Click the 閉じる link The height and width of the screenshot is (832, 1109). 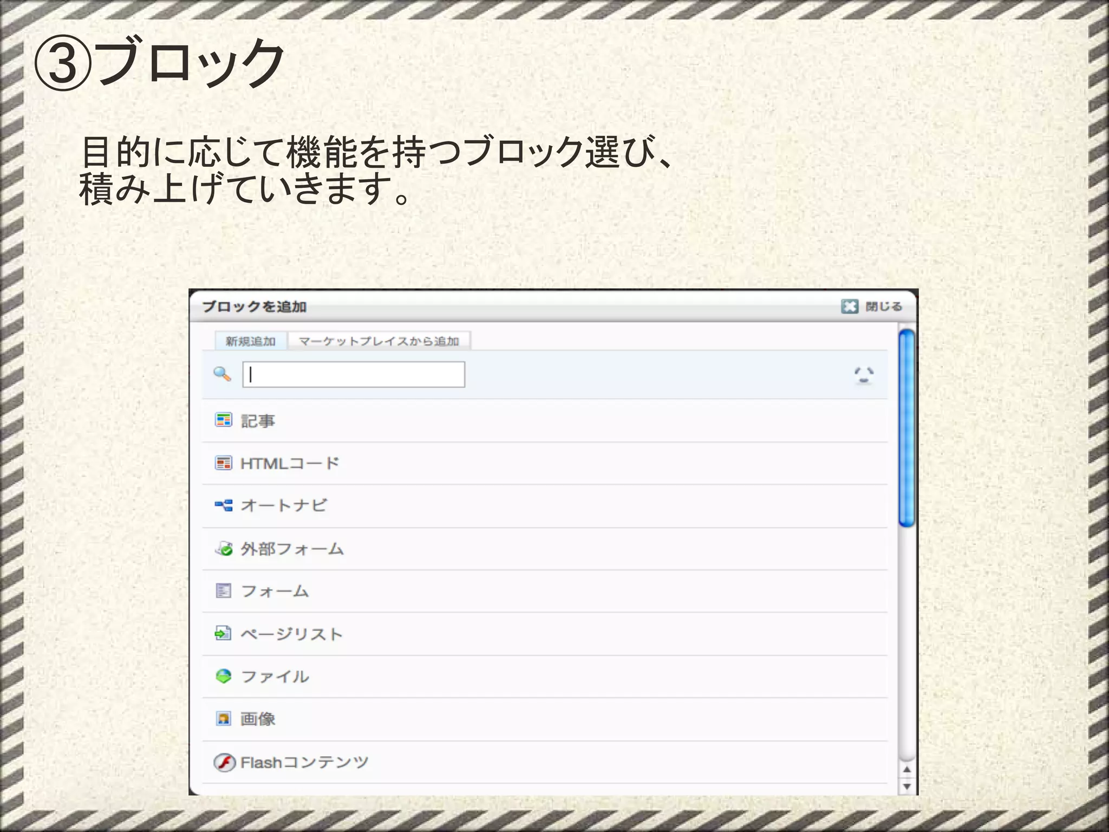tap(884, 307)
